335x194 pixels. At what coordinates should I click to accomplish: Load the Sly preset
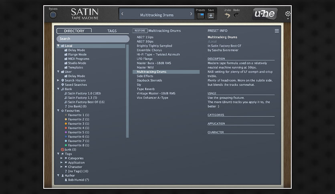coord(139,85)
